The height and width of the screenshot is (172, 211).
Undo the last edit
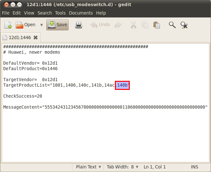100,25
